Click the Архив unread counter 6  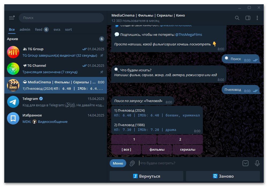coord(102,39)
